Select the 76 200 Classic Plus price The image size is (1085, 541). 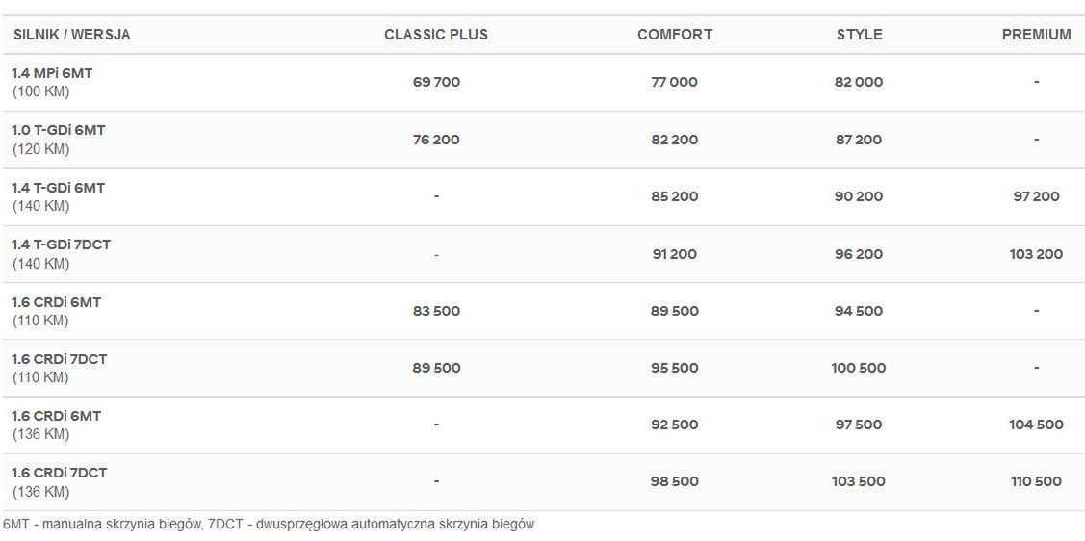pos(436,140)
